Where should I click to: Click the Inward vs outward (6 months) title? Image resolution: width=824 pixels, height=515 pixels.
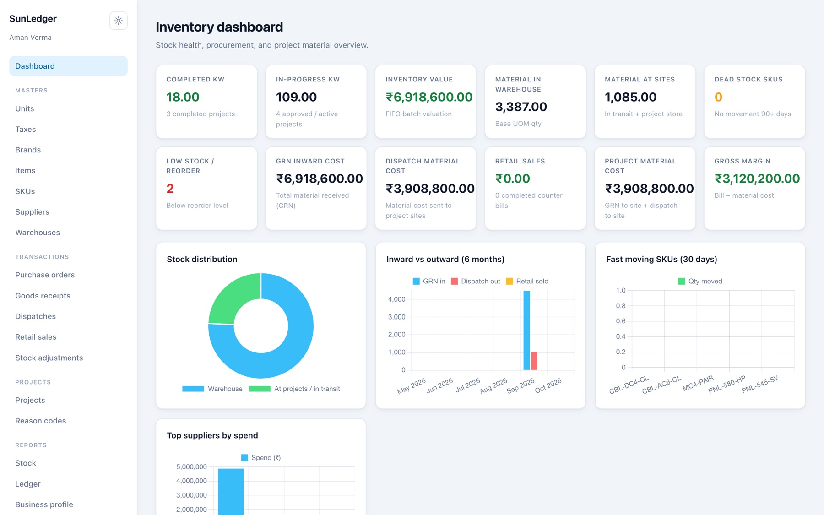(445, 259)
